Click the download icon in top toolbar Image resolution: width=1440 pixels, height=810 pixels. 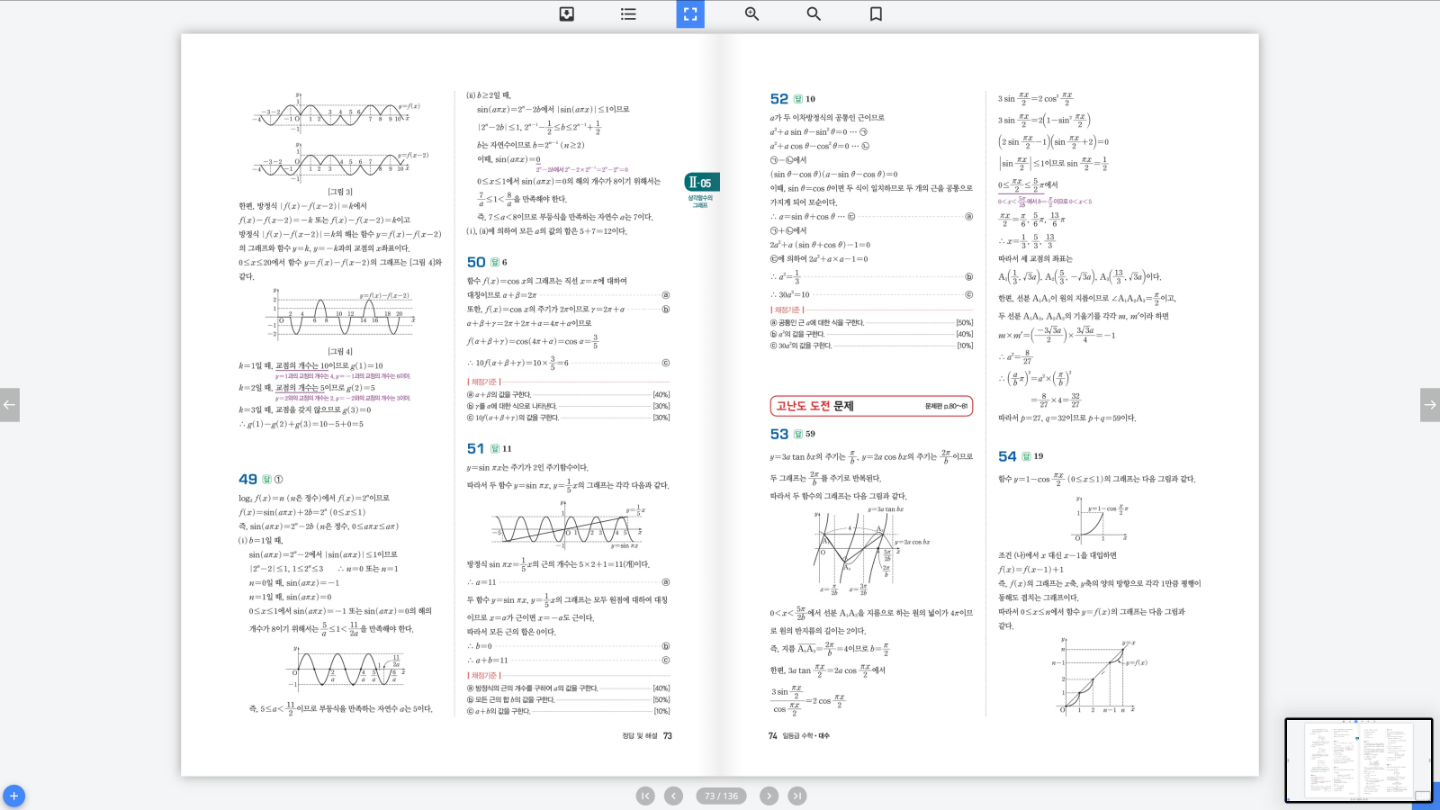click(x=567, y=14)
